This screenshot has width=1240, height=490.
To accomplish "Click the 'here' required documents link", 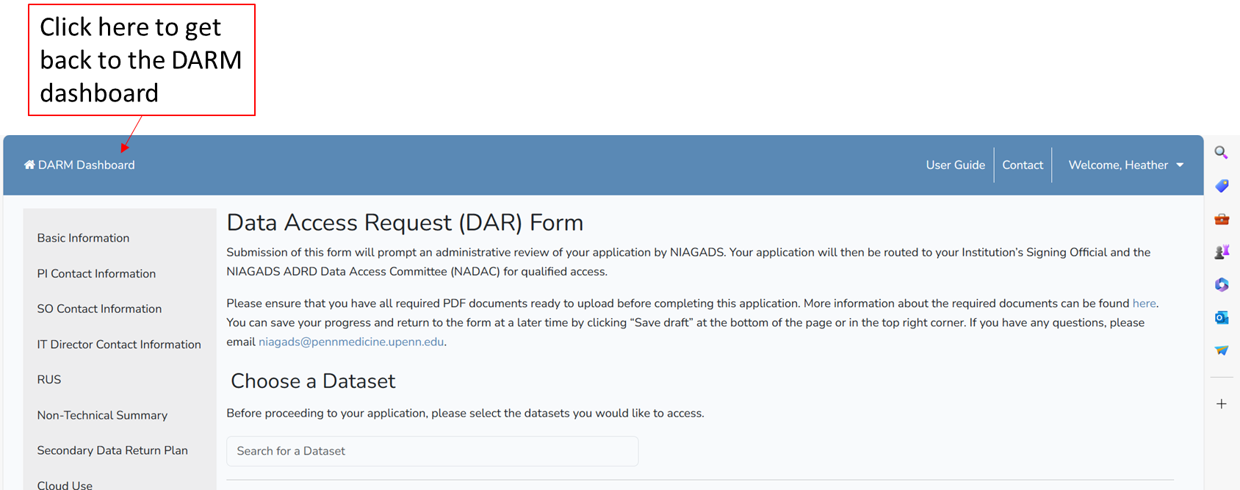I will (1144, 303).
